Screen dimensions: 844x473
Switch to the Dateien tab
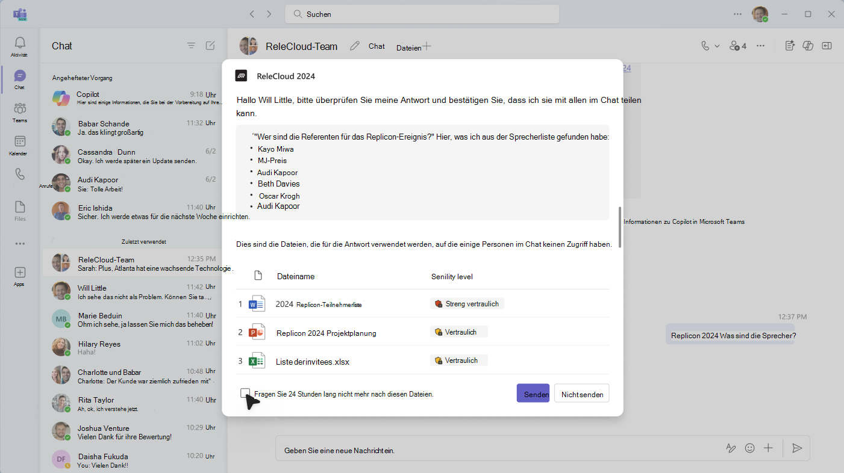408,48
